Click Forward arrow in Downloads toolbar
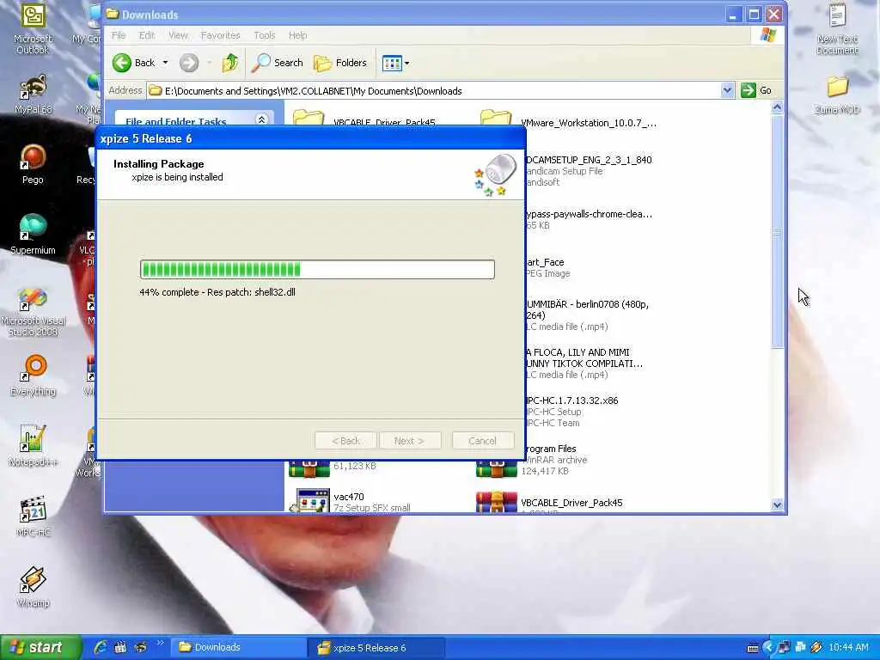The height and width of the screenshot is (660, 880). click(189, 63)
